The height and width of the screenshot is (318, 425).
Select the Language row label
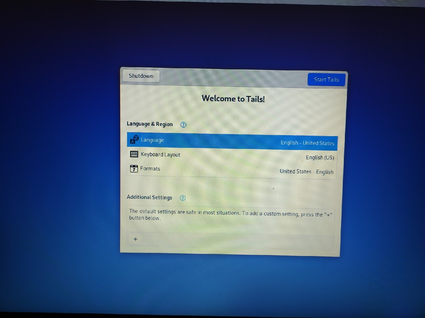[x=152, y=140]
